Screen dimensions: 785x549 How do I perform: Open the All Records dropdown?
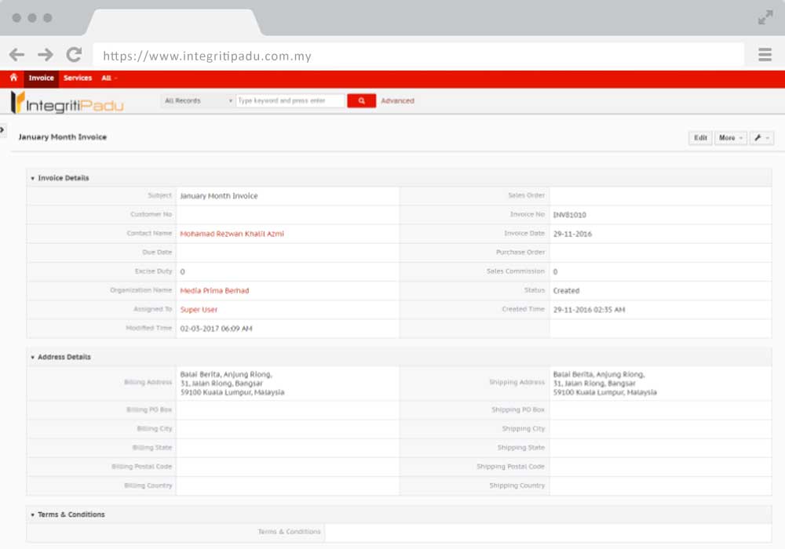point(199,100)
